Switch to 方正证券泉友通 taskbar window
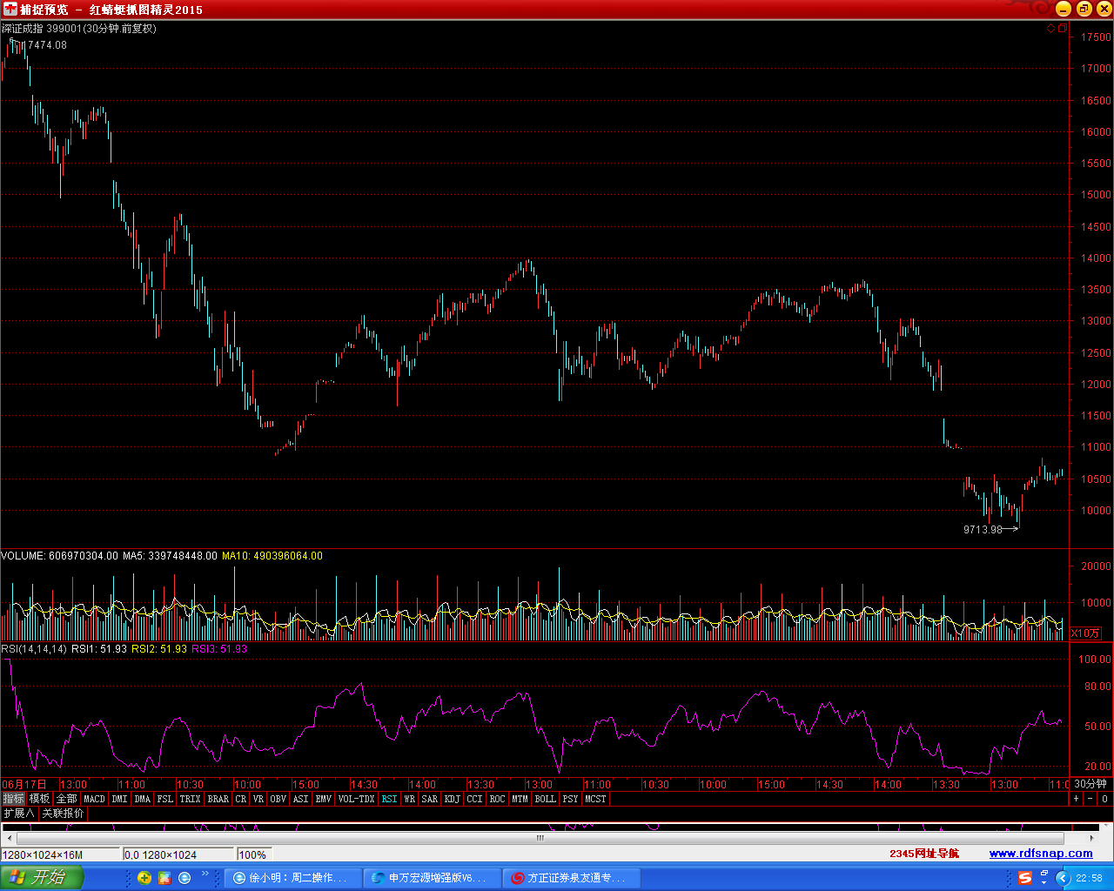This screenshot has width=1114, height=891. [x=572, y=878]
